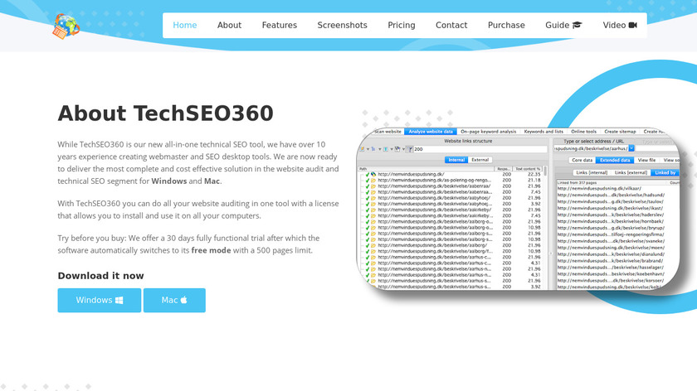Select the linked URL ending beskrivelse/brabrand/
This screenshot has height=391, width=697.
(610, 261)
